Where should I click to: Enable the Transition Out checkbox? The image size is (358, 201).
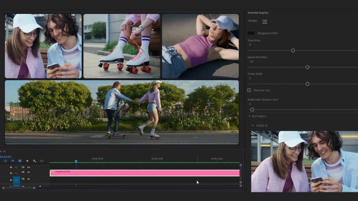249,90
